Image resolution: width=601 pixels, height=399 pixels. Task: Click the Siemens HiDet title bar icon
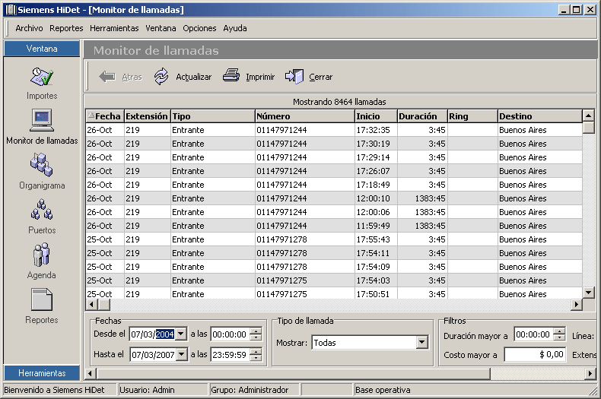pyautogui.click(x=11, y=10)
